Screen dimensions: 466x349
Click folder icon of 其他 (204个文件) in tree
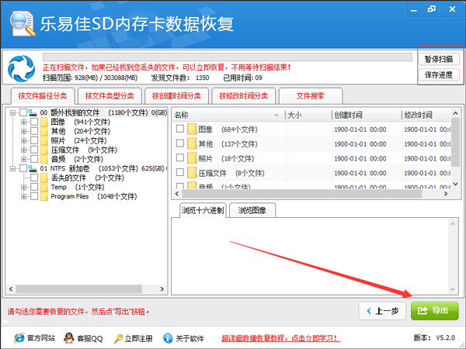click(x=44, y=131)
